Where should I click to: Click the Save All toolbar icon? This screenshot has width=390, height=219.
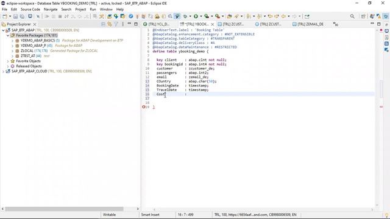tap(22, 16)
